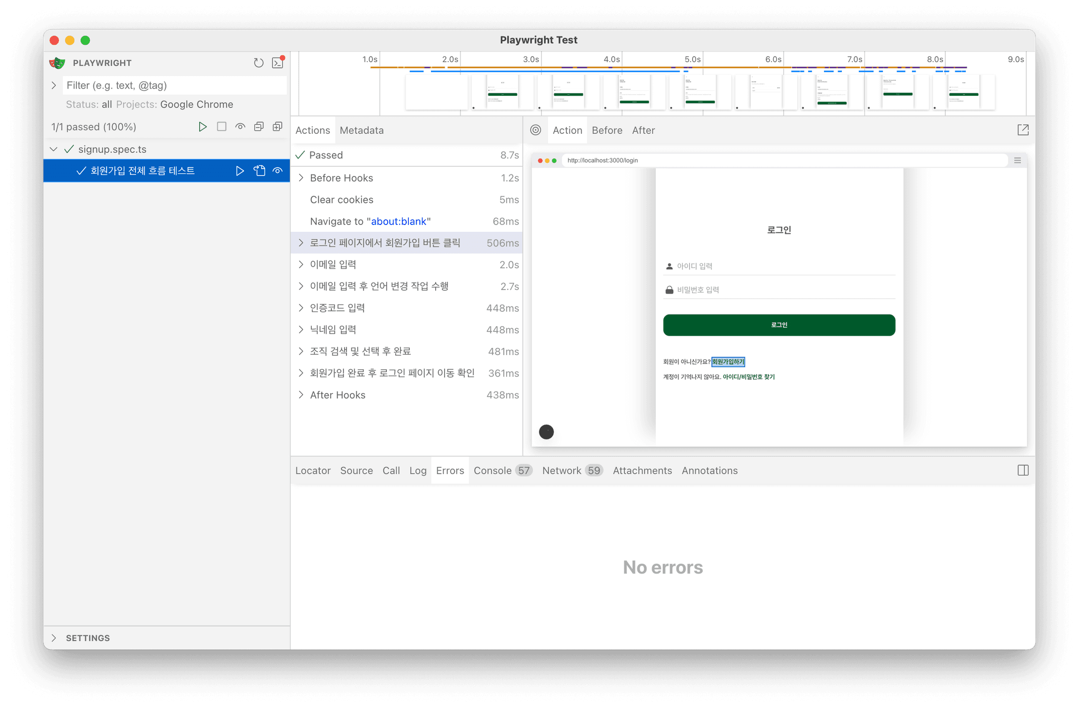The height and width of the screenshot is (707, 1079).
Task: Click the green 로그인 button in snapshot
Action: coord(779,325)
